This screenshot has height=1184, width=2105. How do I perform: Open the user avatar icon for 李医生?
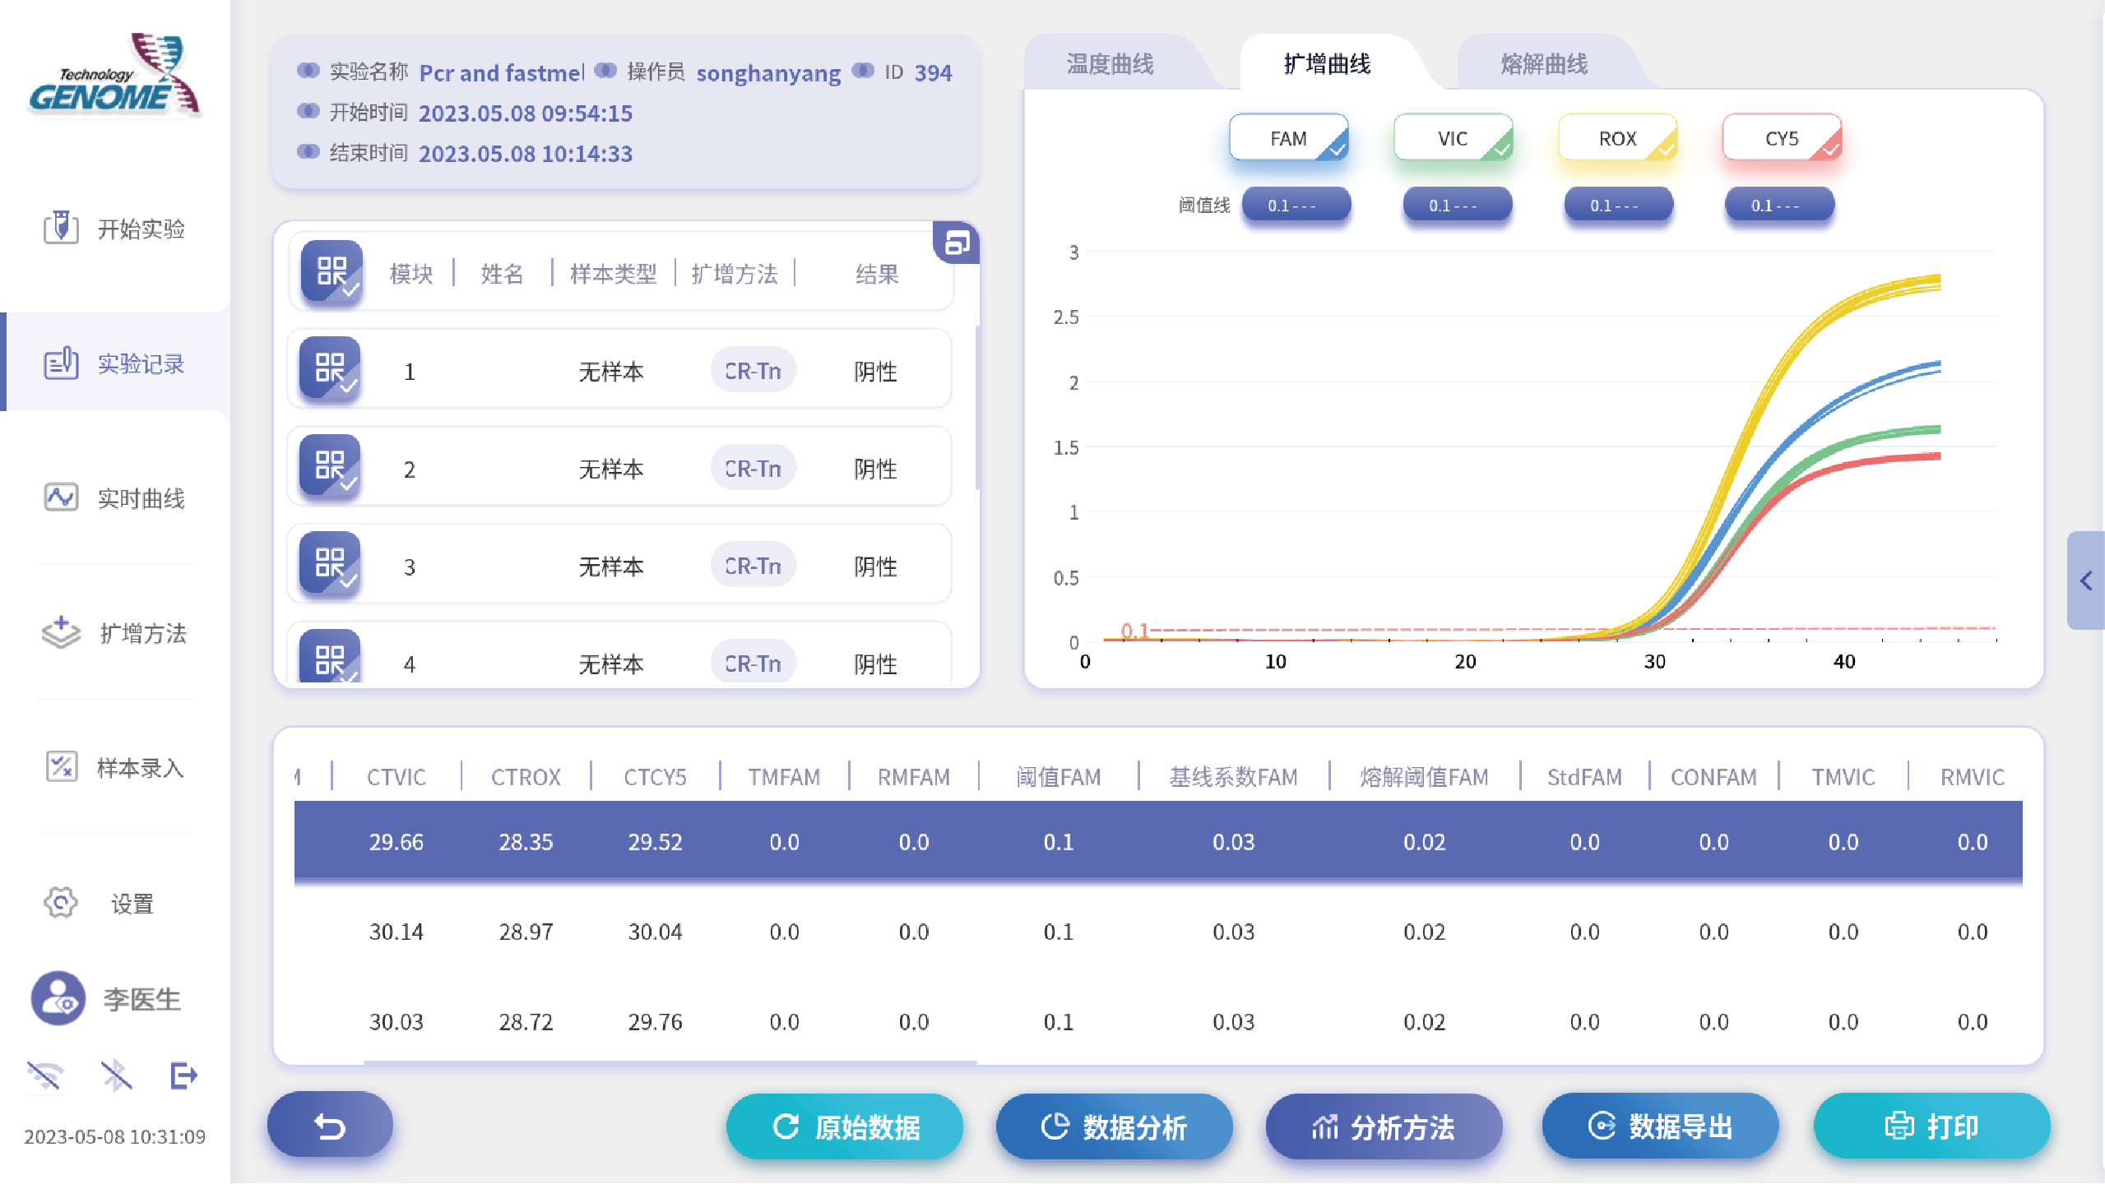[58, 999]
